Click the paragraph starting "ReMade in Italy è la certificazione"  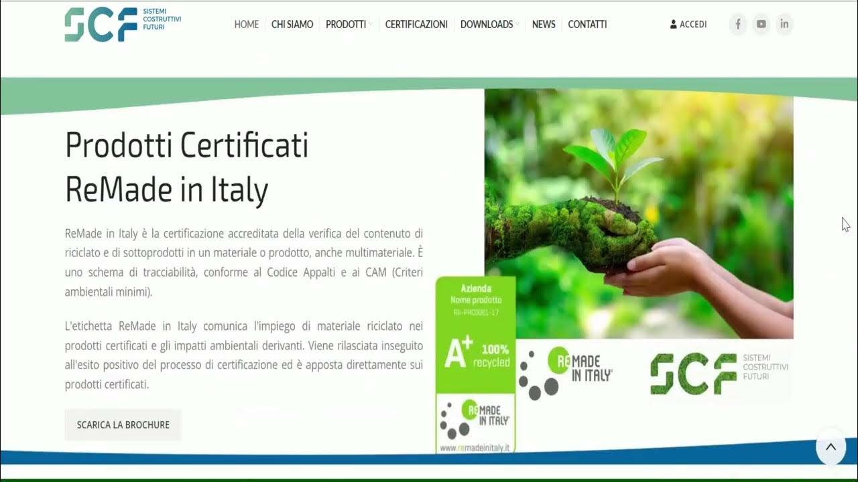tap(244, 262)
